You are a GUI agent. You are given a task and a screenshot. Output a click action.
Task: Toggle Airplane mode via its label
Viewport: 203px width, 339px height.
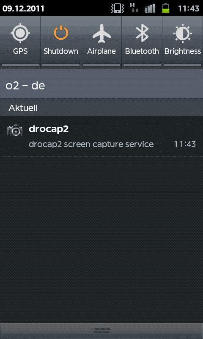[x=101, y=51]
